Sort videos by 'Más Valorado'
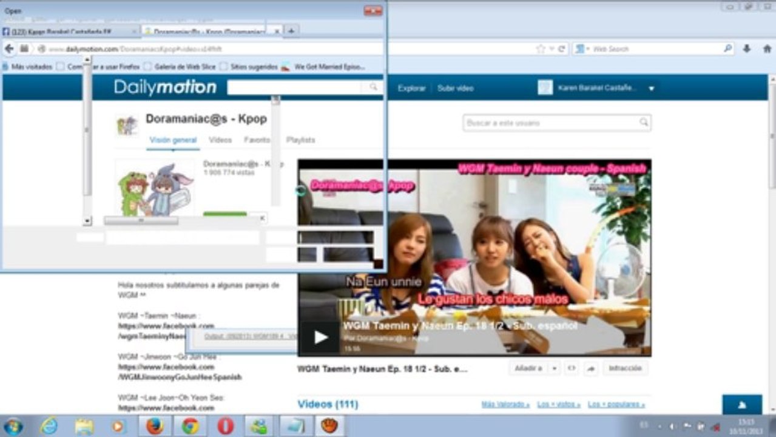Image resolution: width=776 pixels, height=437 pixels. 505,404
